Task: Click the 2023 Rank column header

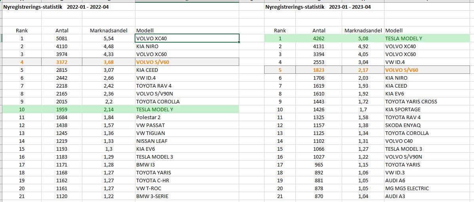Action: coord(280,30)
